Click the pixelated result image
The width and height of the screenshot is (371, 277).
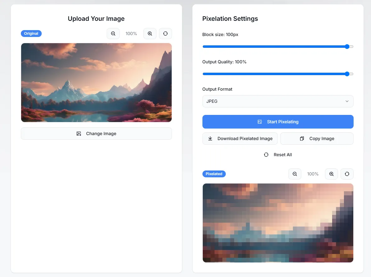click(278, 223)
